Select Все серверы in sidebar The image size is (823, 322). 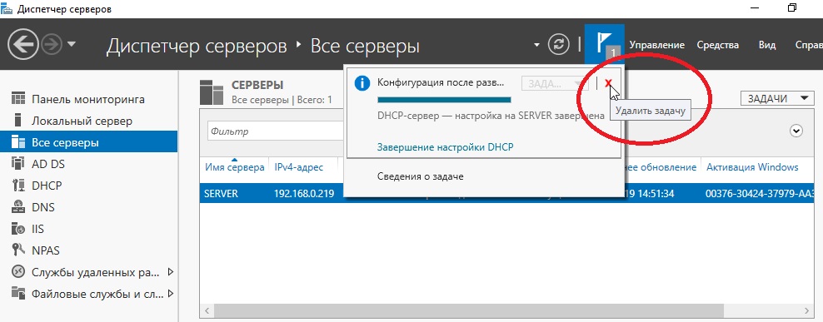(x=88, y=142)
